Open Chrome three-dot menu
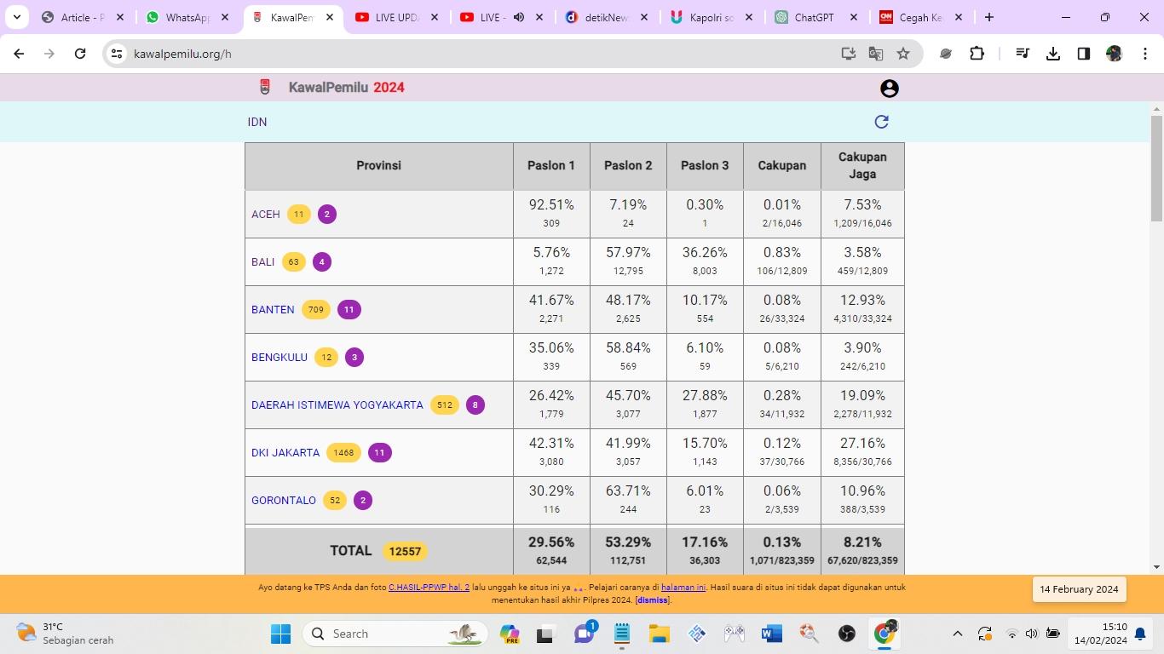 pos(1144,54)
